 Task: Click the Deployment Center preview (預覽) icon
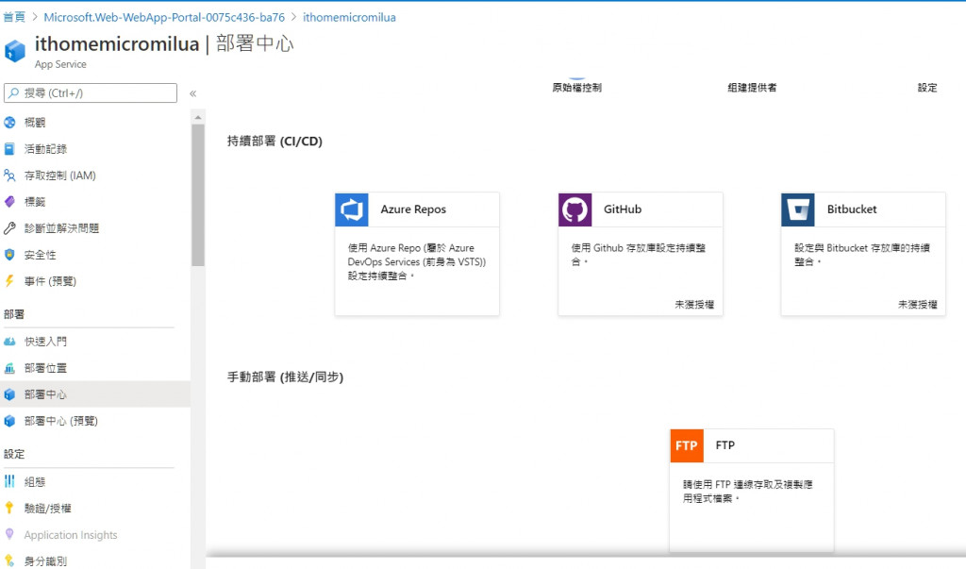(9, 421)
